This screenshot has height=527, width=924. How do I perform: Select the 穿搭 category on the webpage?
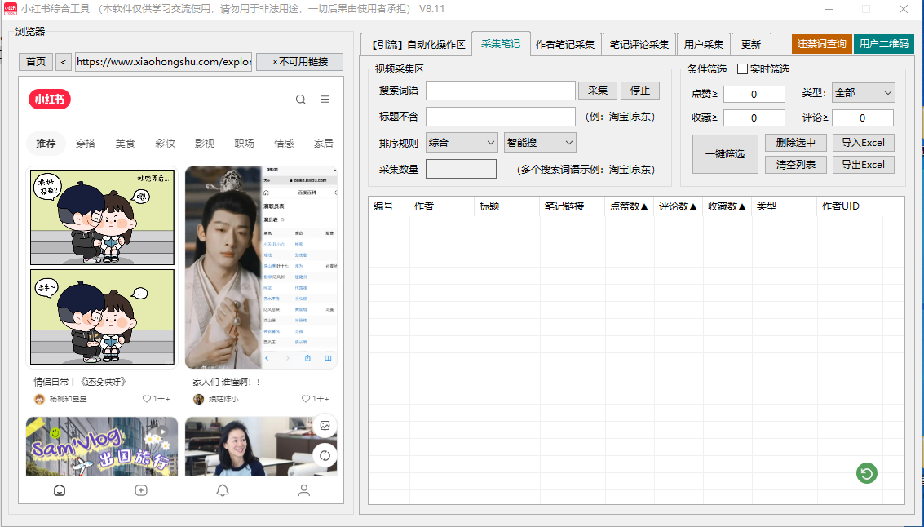85,143
